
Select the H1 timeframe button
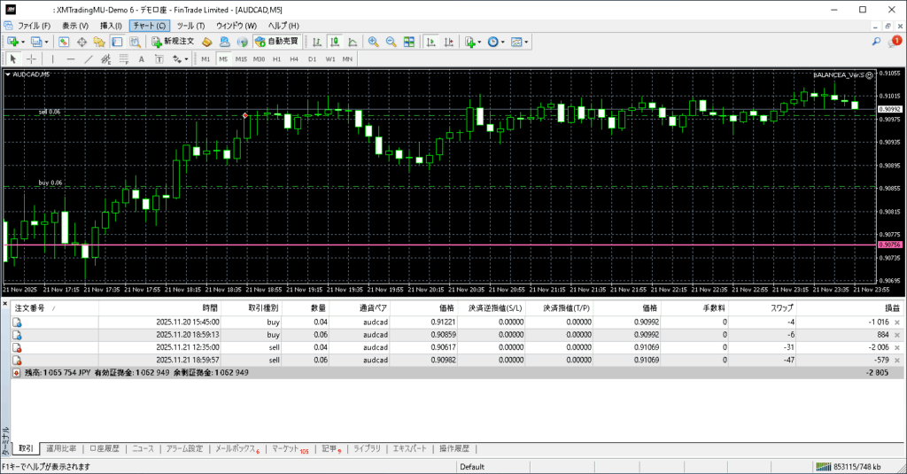click(x=276, y=59)
